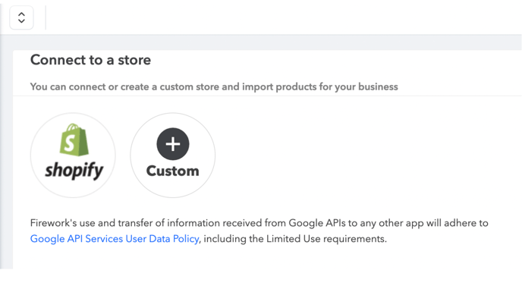The height and width of the screenshot is (286, 522).
Task: Click the Connect to a store heading
Action: pos(90,60)
